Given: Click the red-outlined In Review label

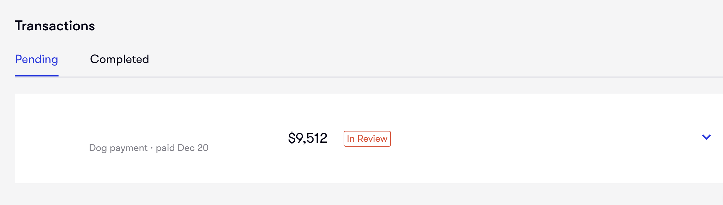Looking at the screenshot, I should tap(367, 139).
